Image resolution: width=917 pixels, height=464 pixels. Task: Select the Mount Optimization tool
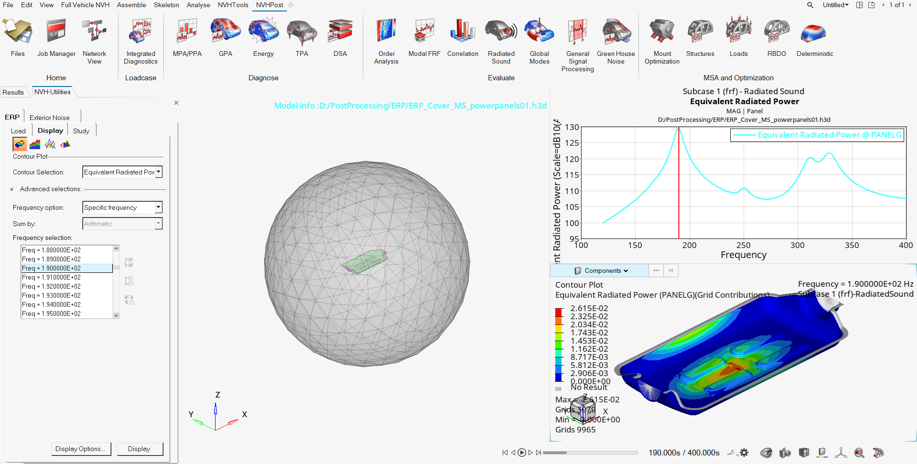(662, 42)
